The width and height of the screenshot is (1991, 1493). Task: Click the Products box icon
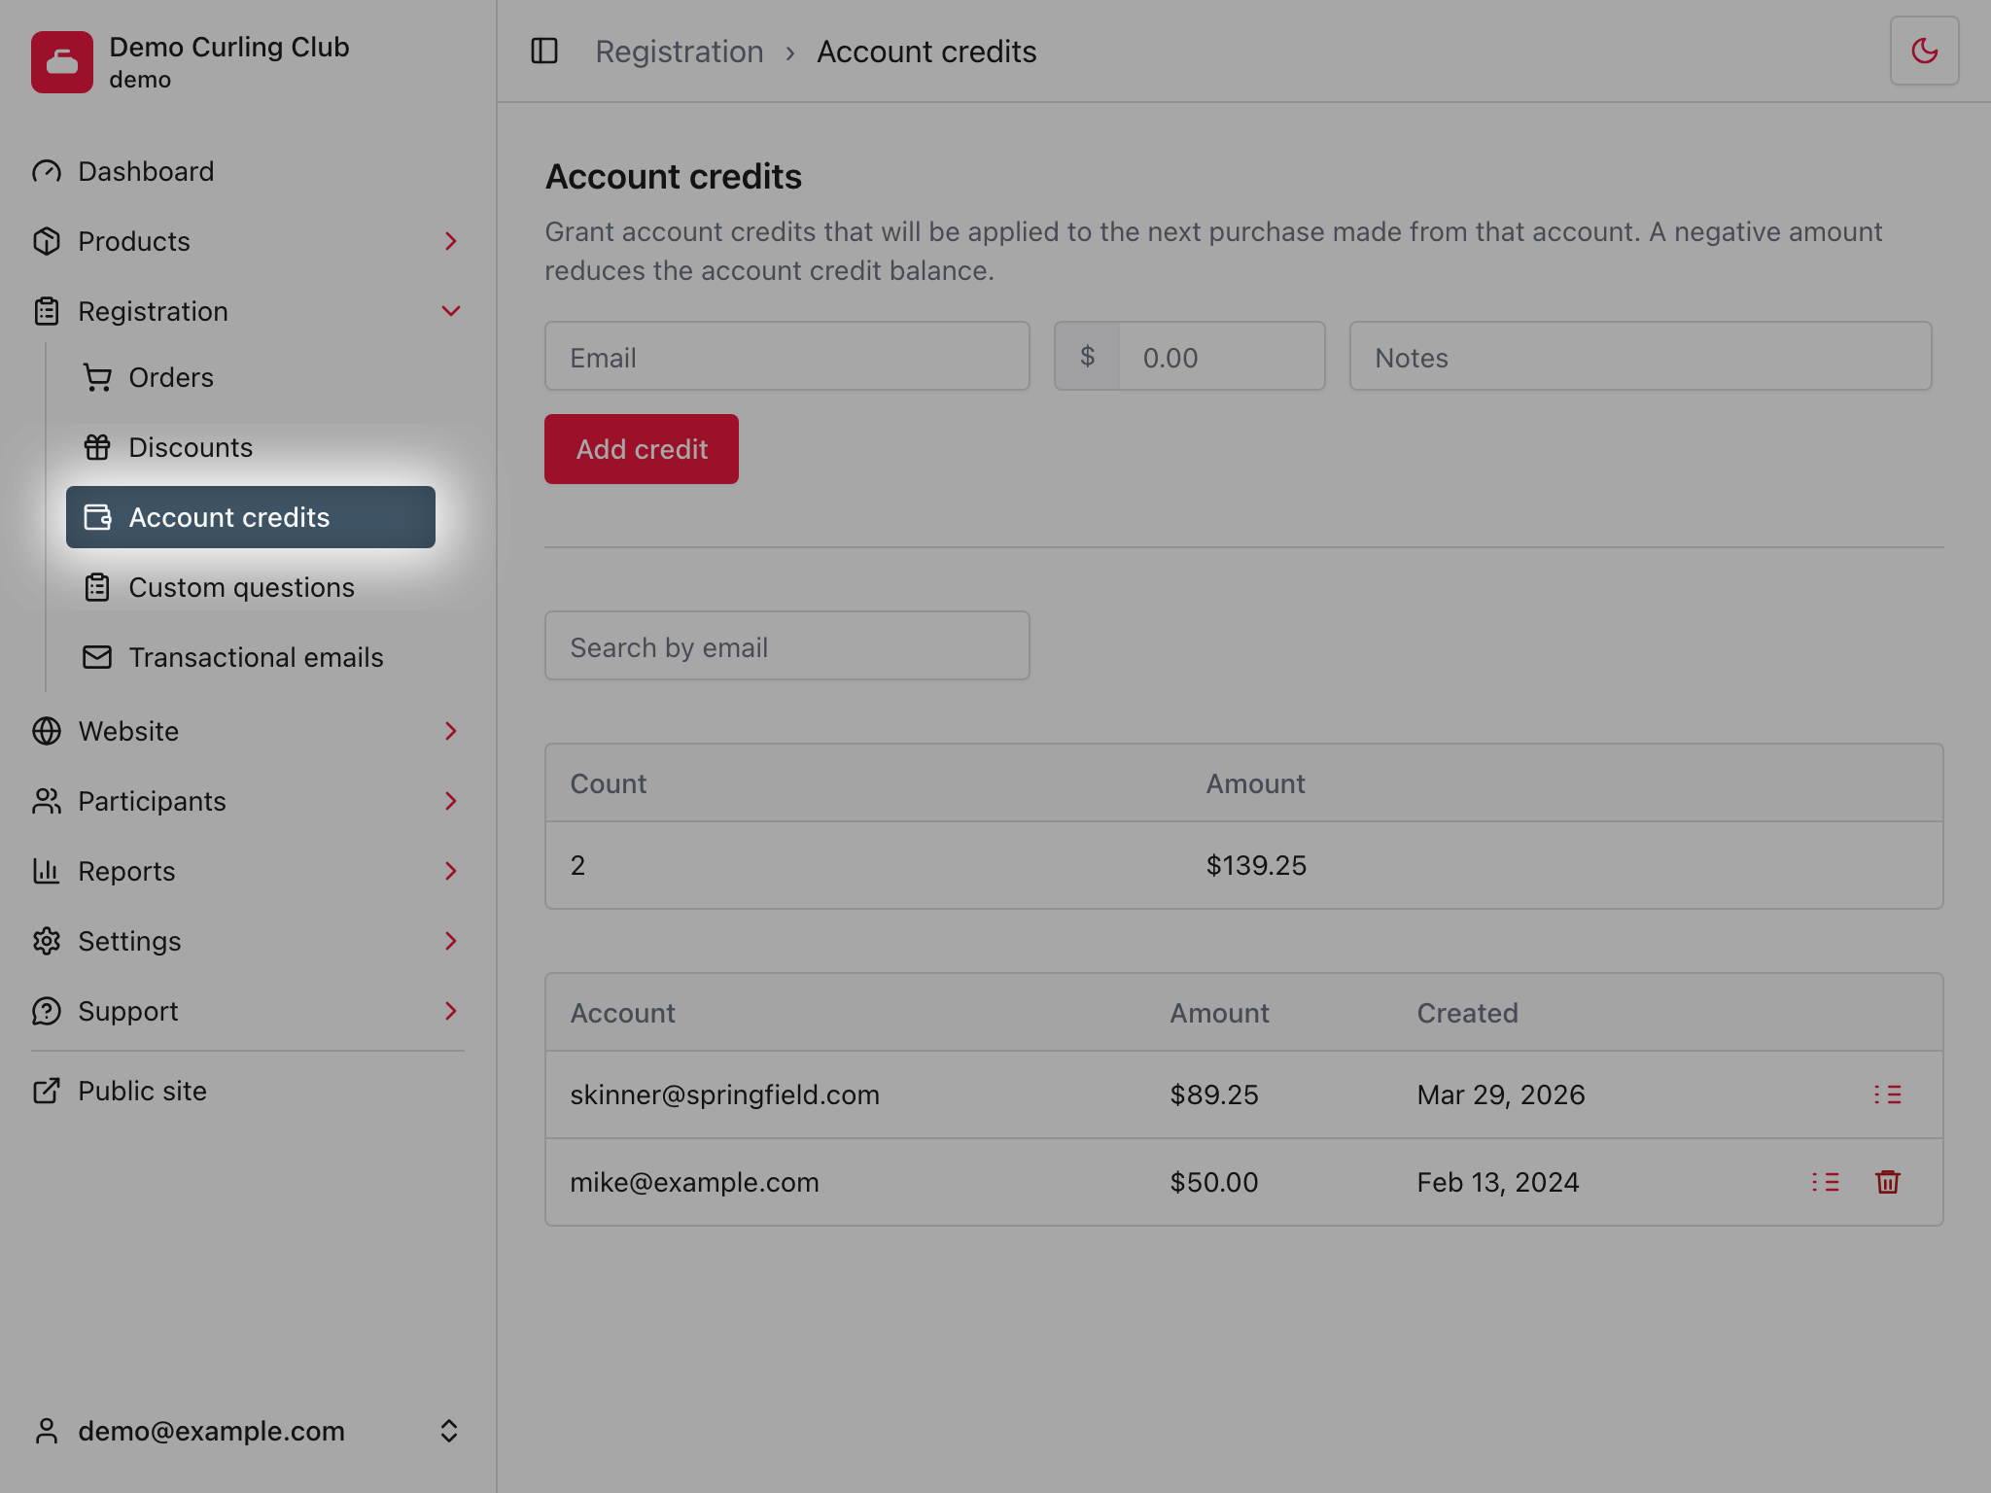[47, 241]
